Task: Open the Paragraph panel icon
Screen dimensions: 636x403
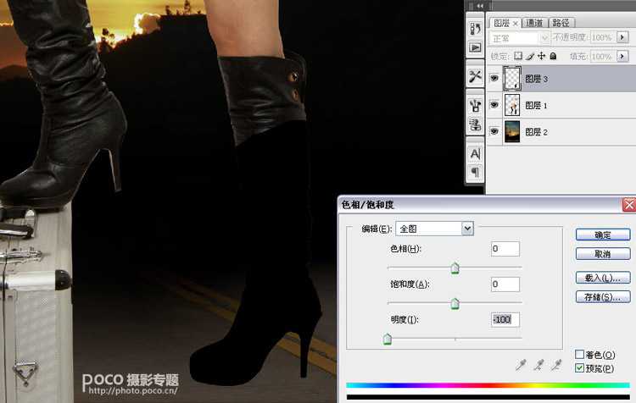Action: [x=475, y=172]
